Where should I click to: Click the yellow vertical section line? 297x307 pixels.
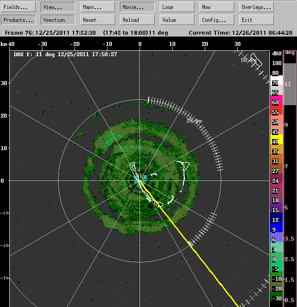coord(189,243)
